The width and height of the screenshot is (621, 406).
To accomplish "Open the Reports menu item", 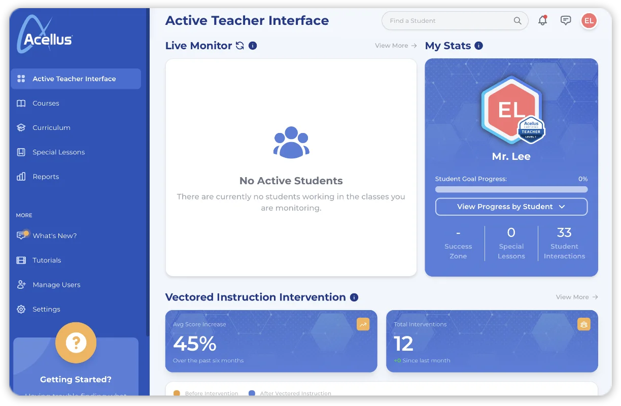I will [x=76, y=177].
